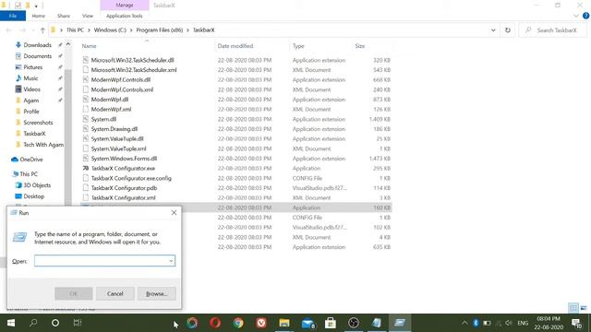Open 3D Objects under This PC

pos(37,185)
